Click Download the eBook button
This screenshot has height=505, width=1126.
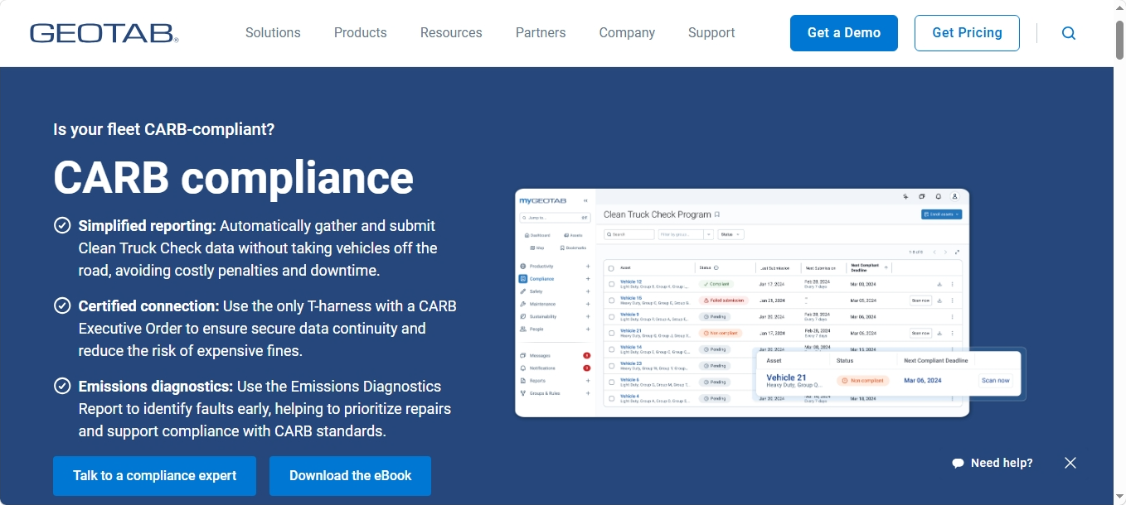click(351, 476)
